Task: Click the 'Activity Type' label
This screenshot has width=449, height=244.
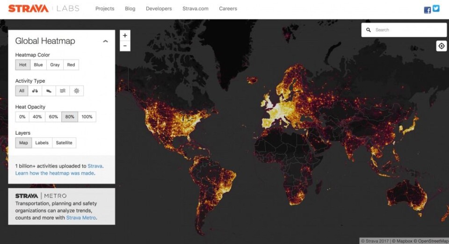Action: 30,81
